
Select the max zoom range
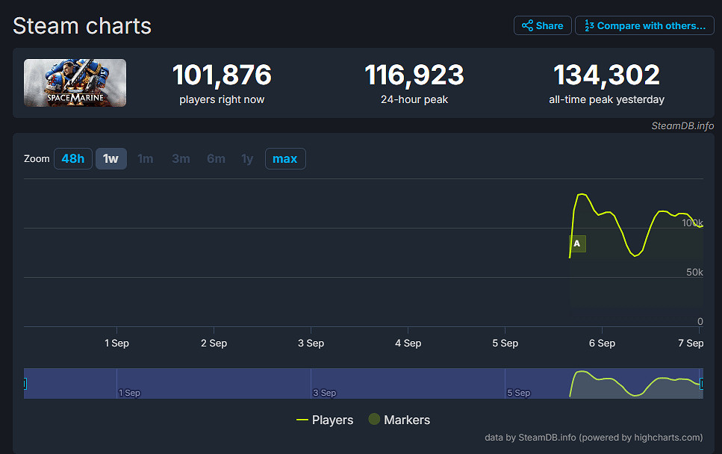coord(284,158)
